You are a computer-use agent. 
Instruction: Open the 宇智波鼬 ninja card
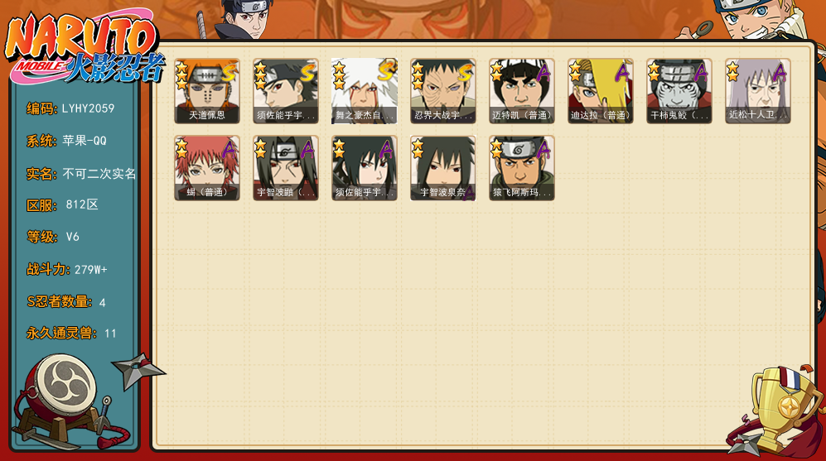(286, 168)
